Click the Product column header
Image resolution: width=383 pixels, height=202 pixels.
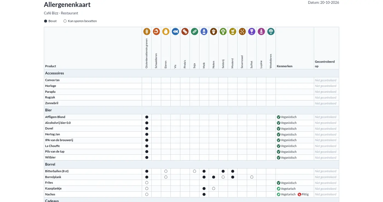tap(51, 66)
